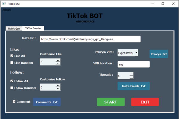The image size is (179, 119).
Task: Click the Threads number field
Action: click(124, 76)
